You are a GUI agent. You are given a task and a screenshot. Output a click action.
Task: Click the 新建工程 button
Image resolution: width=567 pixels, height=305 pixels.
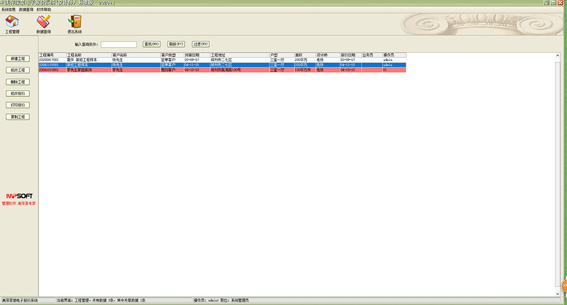(18, 59)
